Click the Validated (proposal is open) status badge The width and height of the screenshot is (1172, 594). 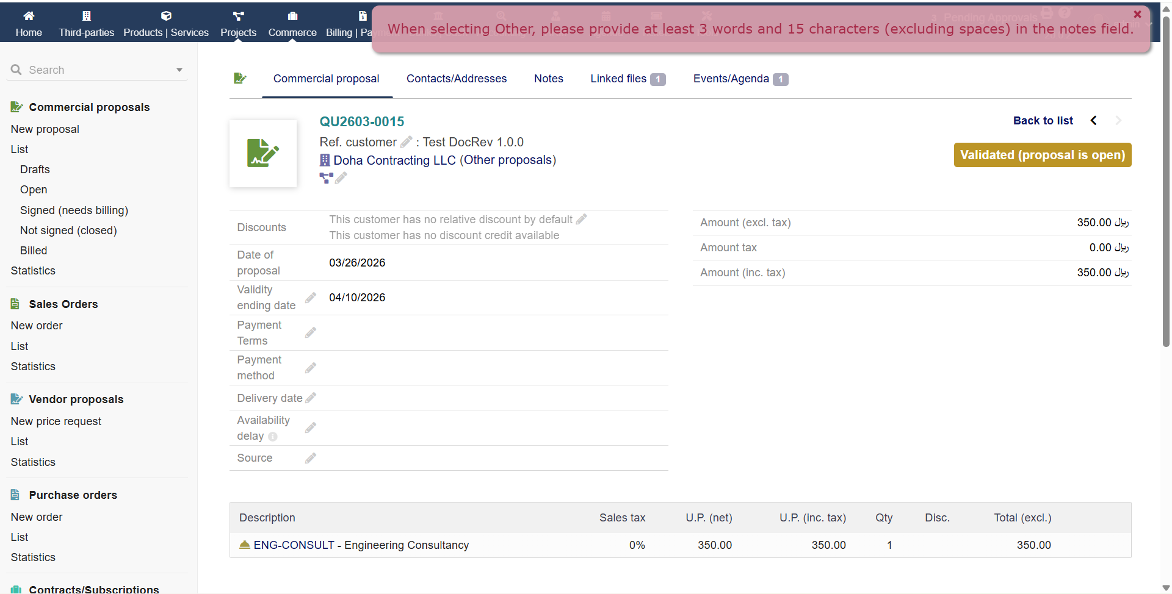tap(1043, 155)
